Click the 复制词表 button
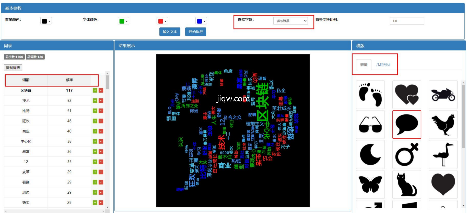Screen dimensions: 467x213 [13, 68]
